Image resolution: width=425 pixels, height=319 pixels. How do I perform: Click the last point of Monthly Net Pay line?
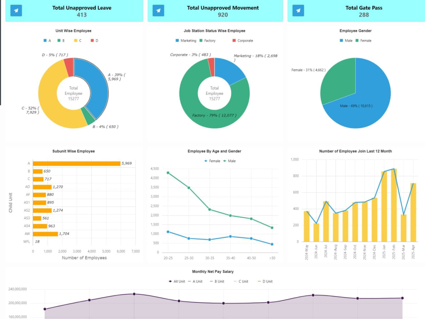tap(402, 298)
